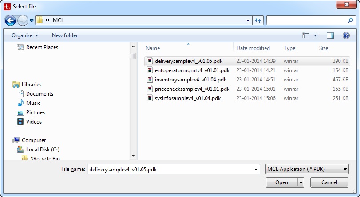Expand the File name history dropdown
360x197 pixels.
(256, 169)
